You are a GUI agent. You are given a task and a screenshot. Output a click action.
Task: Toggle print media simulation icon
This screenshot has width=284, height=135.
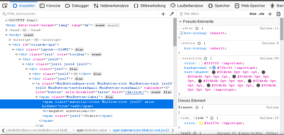coord(278,14)
